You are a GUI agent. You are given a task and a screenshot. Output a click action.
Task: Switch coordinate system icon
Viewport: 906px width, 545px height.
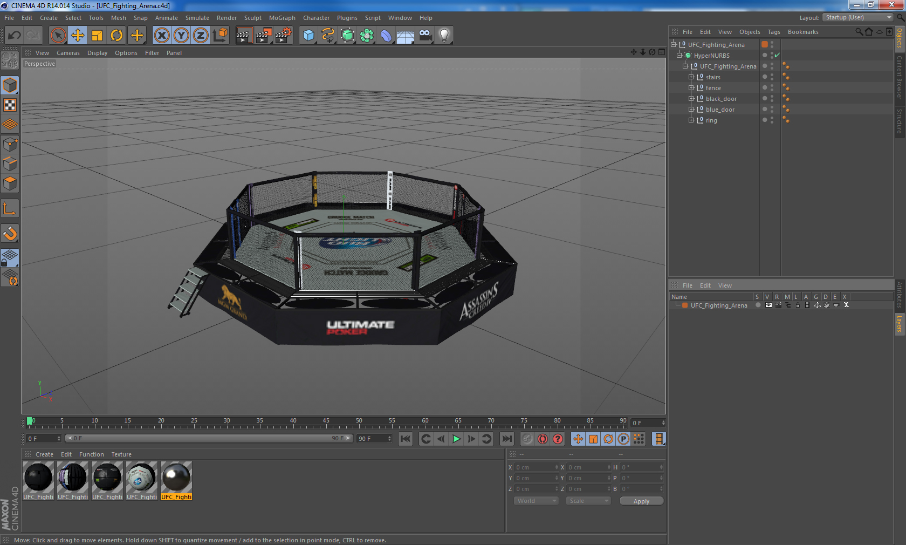220,36
